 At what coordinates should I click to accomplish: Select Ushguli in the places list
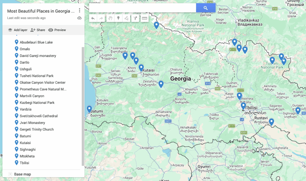(x=26, y=69)
